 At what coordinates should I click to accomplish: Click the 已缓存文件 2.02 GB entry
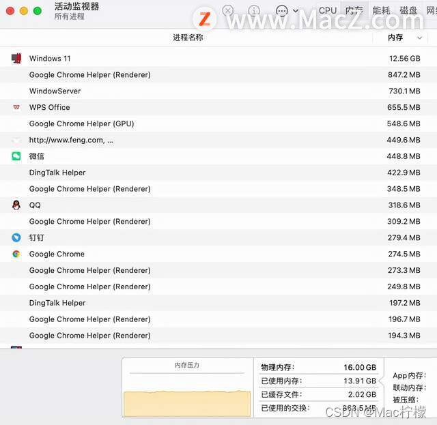tap(319, 394)
